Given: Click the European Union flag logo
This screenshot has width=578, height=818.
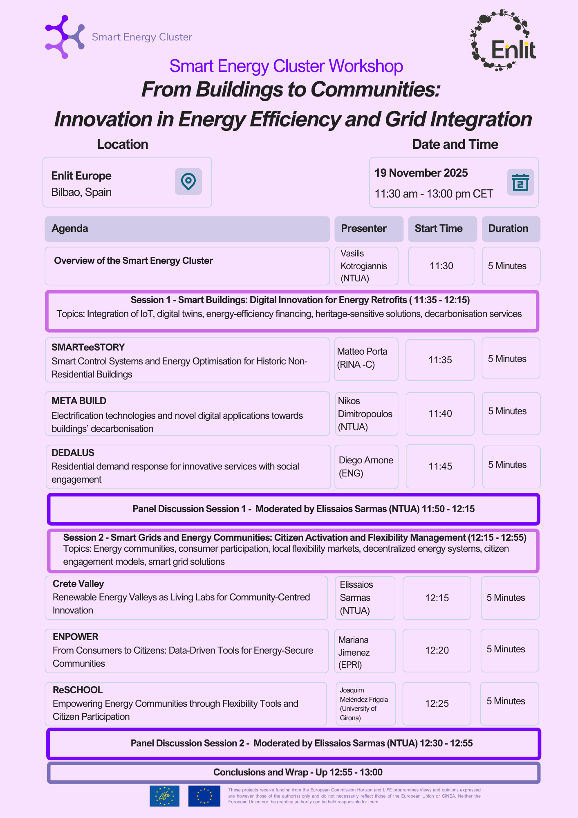Looking at the screenshot, I should 204,796.
